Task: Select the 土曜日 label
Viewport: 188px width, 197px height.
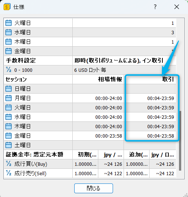Action: click(x=23, y=145)
